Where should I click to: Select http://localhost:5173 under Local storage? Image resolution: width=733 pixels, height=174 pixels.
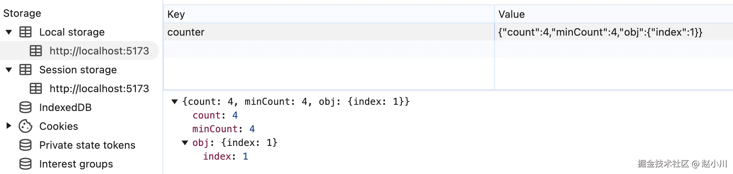pos(99,51)
